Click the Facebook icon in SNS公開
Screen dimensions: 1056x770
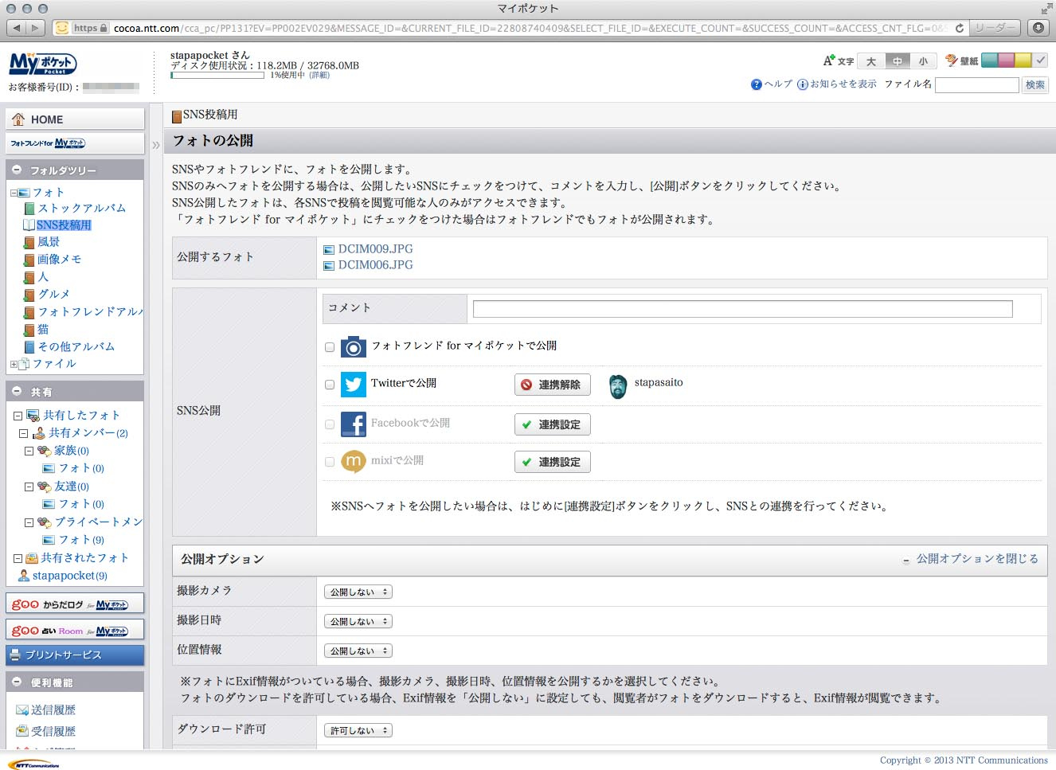[x=353, y=424]
